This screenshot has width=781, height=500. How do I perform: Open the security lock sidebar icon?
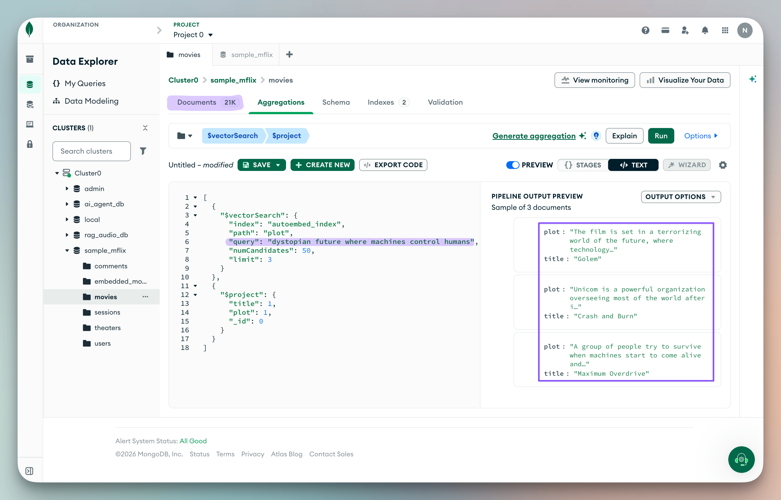pyautogui.click(x=30, y=144)
